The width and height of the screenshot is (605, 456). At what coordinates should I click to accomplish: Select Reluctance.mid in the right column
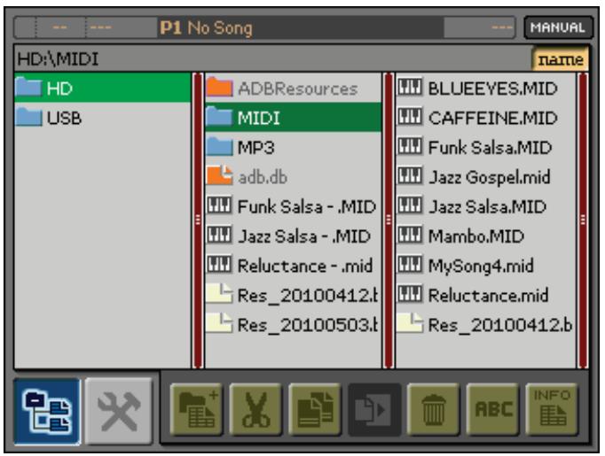coord(485,296)
